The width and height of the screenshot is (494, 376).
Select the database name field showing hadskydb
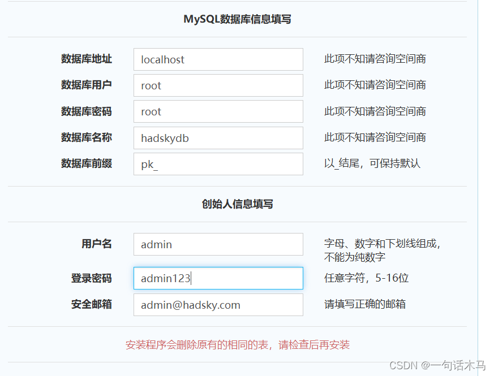coord(218,138)
